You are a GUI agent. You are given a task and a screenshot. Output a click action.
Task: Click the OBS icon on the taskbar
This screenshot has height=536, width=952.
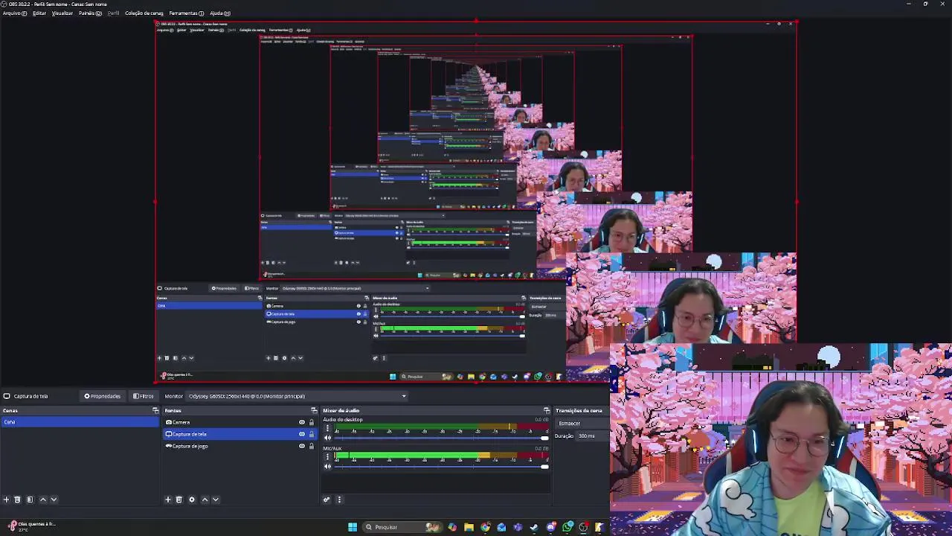pos(584,527)
